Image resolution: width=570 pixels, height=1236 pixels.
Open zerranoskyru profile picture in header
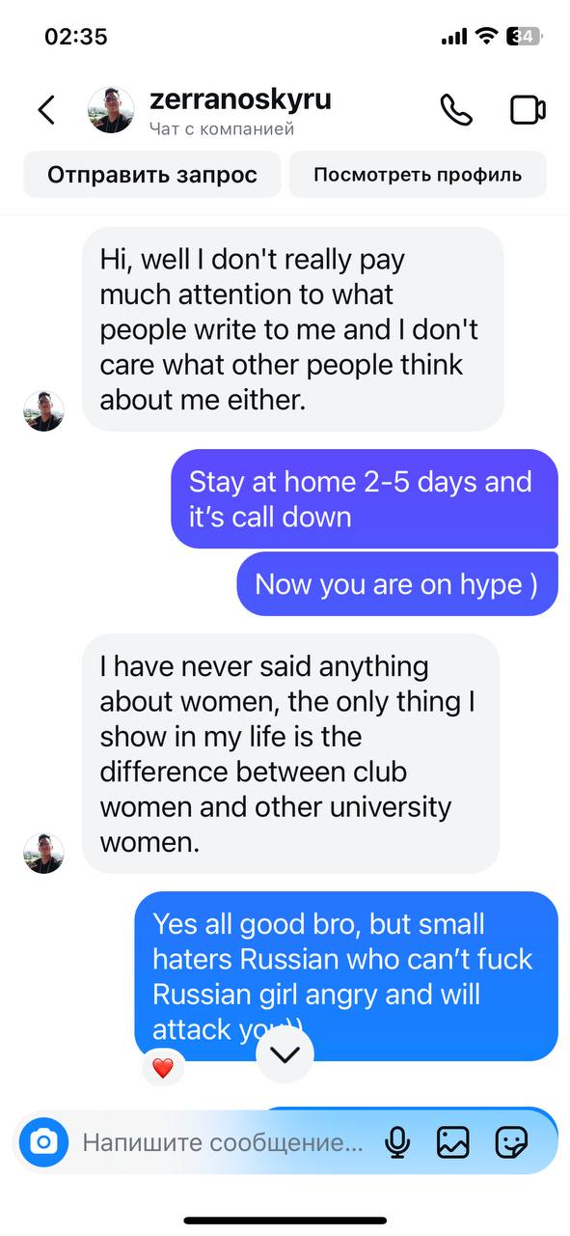coord(111,110)
